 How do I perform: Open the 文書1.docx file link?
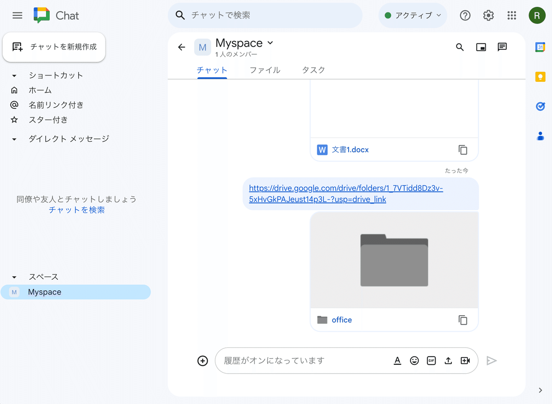pyautogui.click(x=350, y=150)
